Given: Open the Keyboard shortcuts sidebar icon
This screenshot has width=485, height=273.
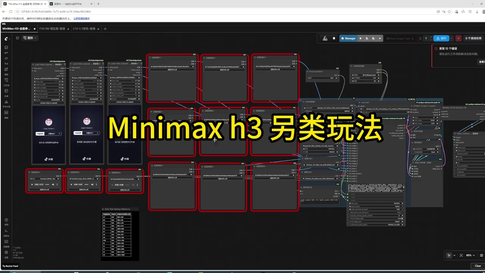Looking at the screenshot, I should click(x=6, y=242).
